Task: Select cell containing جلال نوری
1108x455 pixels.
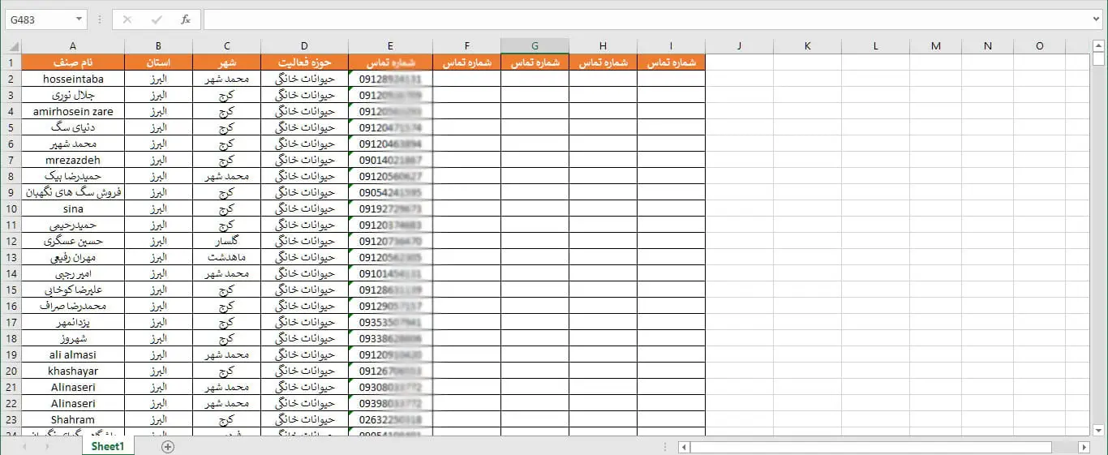Action: 73,95
